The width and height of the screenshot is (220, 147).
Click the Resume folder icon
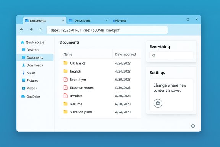pos(66,104)
